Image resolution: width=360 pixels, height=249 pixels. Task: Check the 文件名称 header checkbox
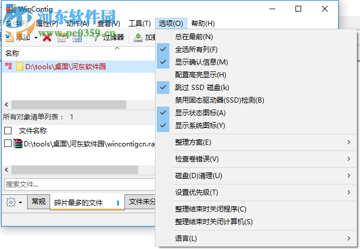tap(8, 130)
